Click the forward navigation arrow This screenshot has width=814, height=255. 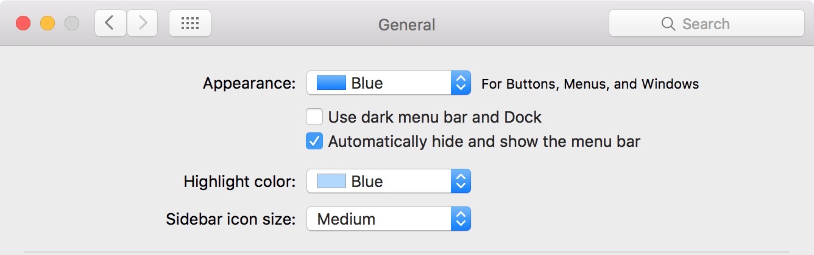click(143, 24)
